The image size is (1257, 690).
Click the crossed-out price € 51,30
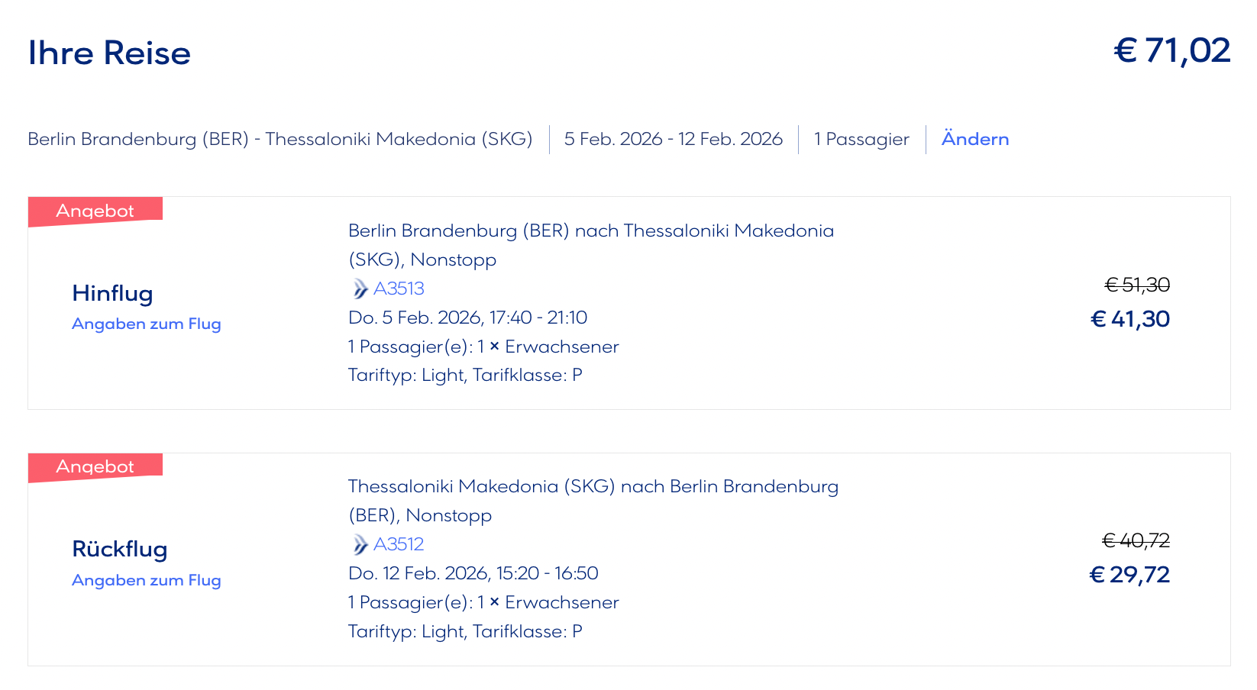coord(1137,285)
